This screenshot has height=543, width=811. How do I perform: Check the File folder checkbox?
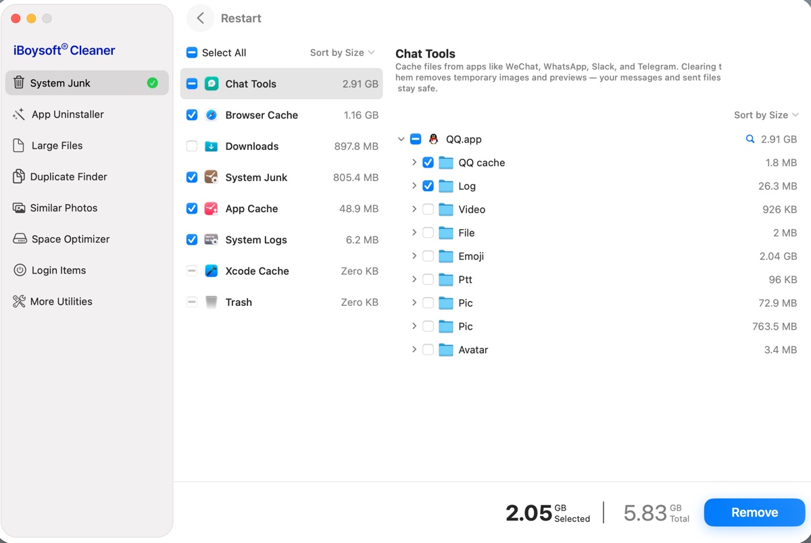[428, 232]
